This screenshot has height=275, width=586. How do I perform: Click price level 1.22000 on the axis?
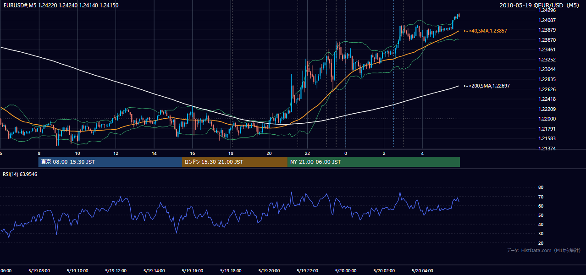point(547,119)
